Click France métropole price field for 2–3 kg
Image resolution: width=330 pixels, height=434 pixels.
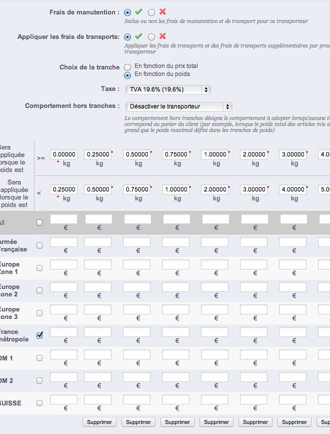(x=254, y=332)
